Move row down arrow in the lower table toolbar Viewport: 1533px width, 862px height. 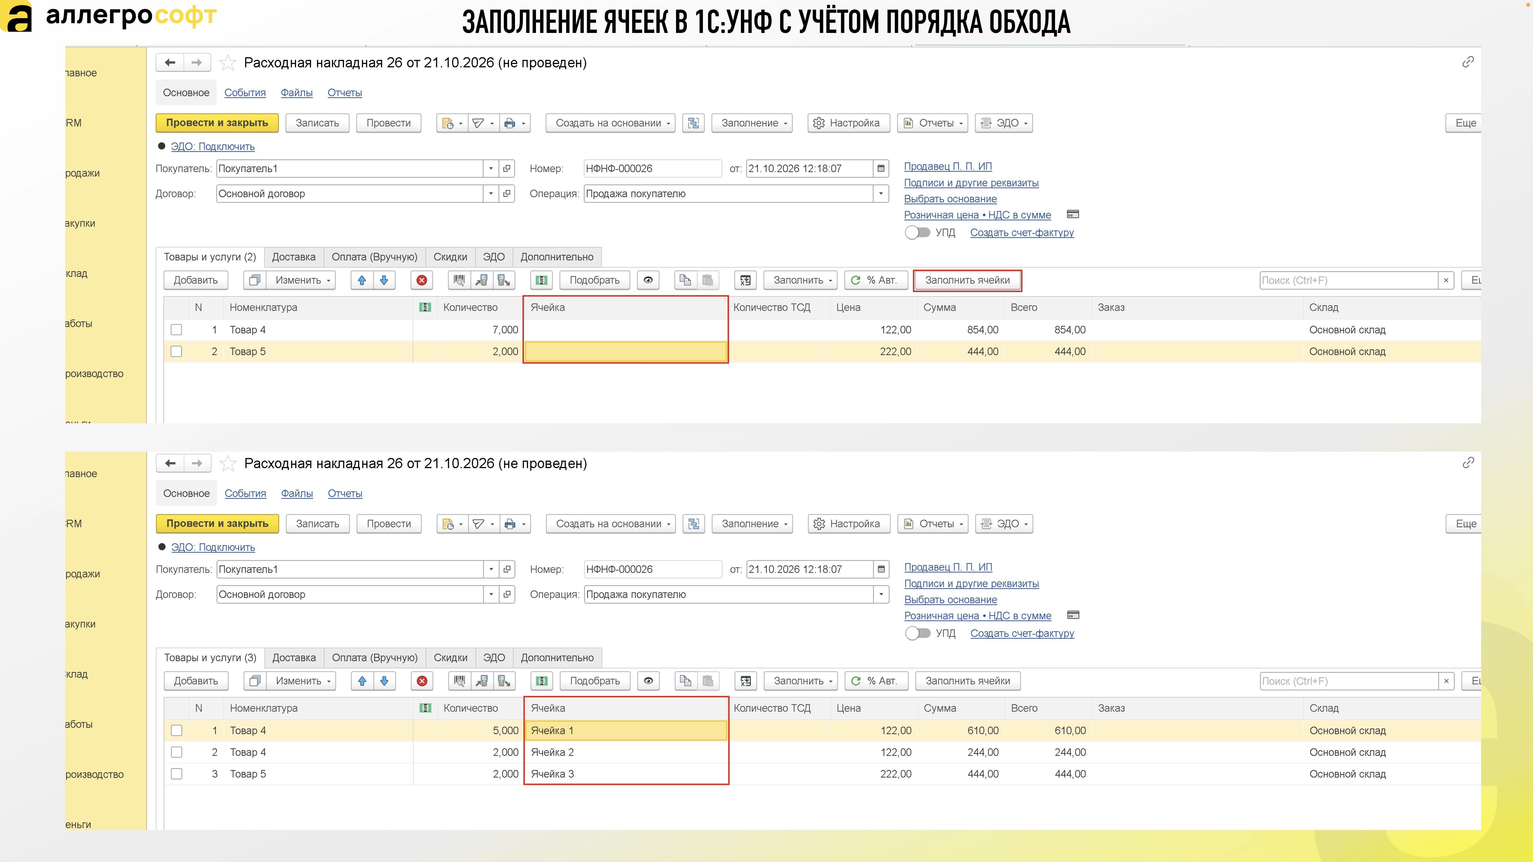(x=384, y=681)
